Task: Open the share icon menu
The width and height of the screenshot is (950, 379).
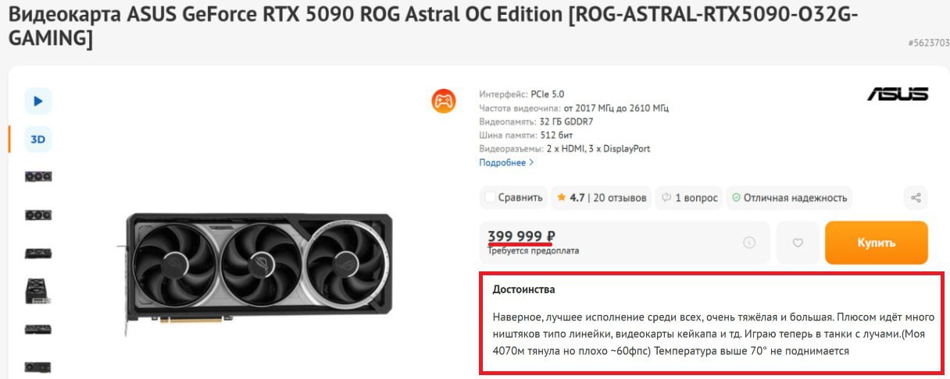Action: tap(916, 198)
